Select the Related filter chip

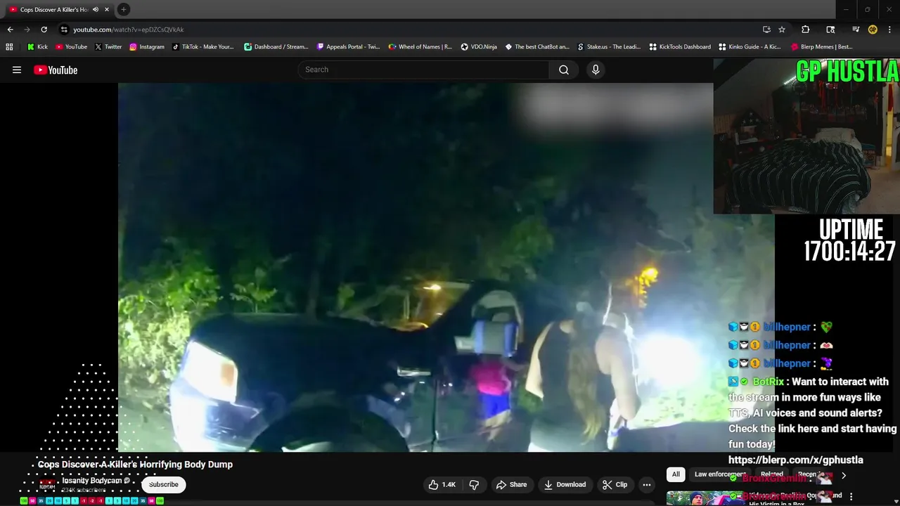771,474
